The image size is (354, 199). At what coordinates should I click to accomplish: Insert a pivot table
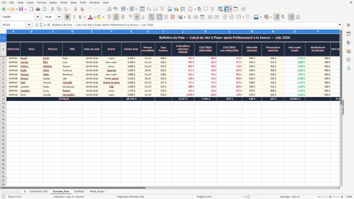tap(183, 9)
